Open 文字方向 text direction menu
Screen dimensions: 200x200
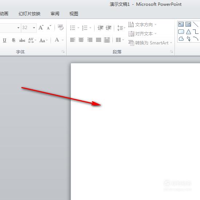(142, 25)
